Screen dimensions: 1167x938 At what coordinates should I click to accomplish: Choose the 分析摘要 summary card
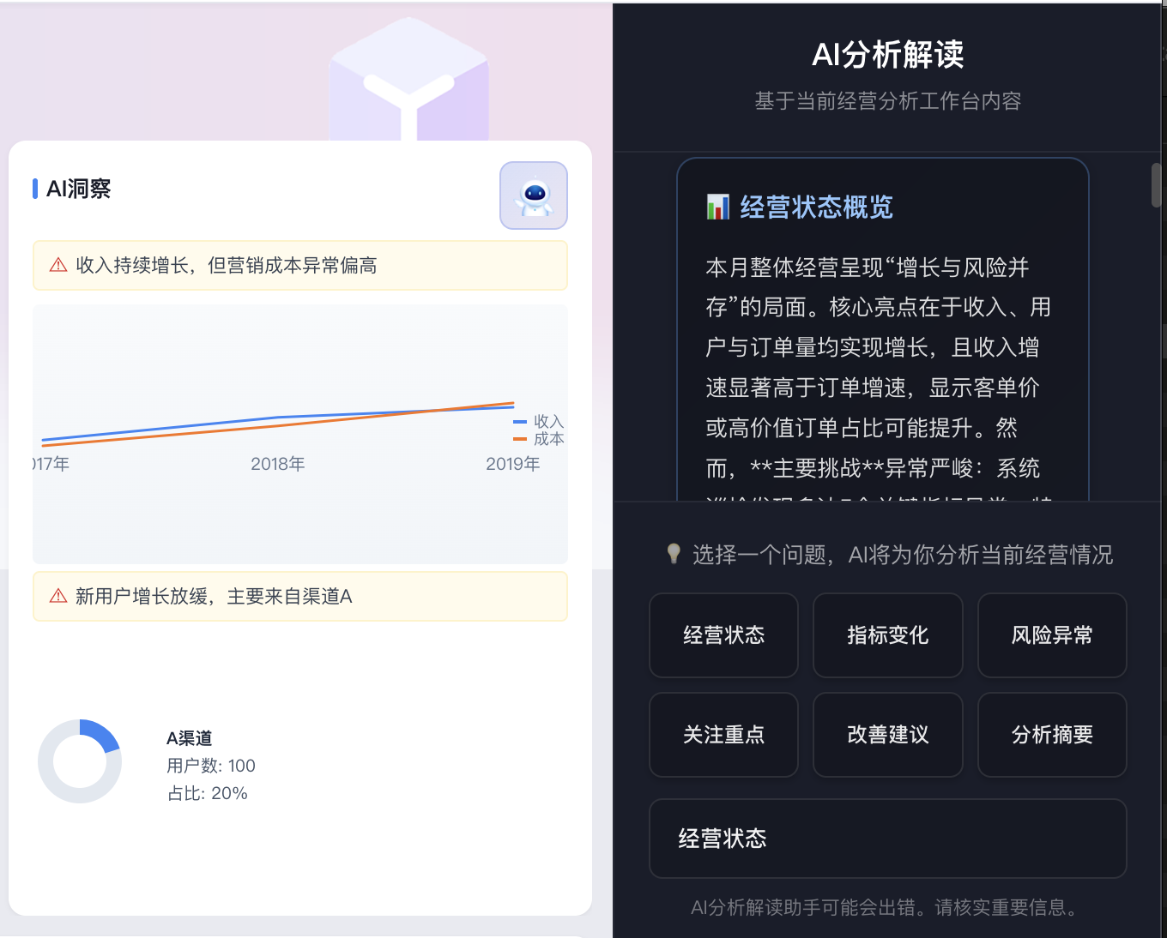coord(1051,735)
